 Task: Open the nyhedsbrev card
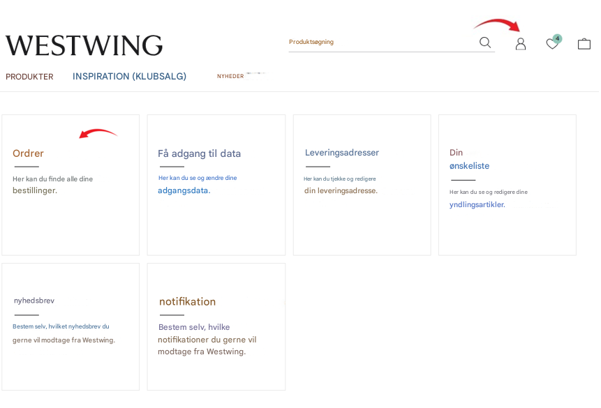pyautogui.click(x=71, y=327)
